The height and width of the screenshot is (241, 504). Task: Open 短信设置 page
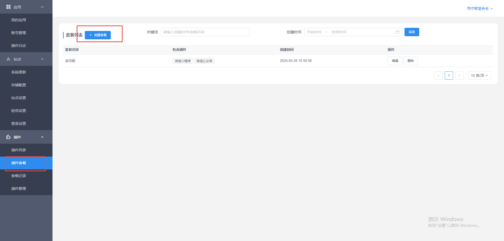click(x=26, y=111)
